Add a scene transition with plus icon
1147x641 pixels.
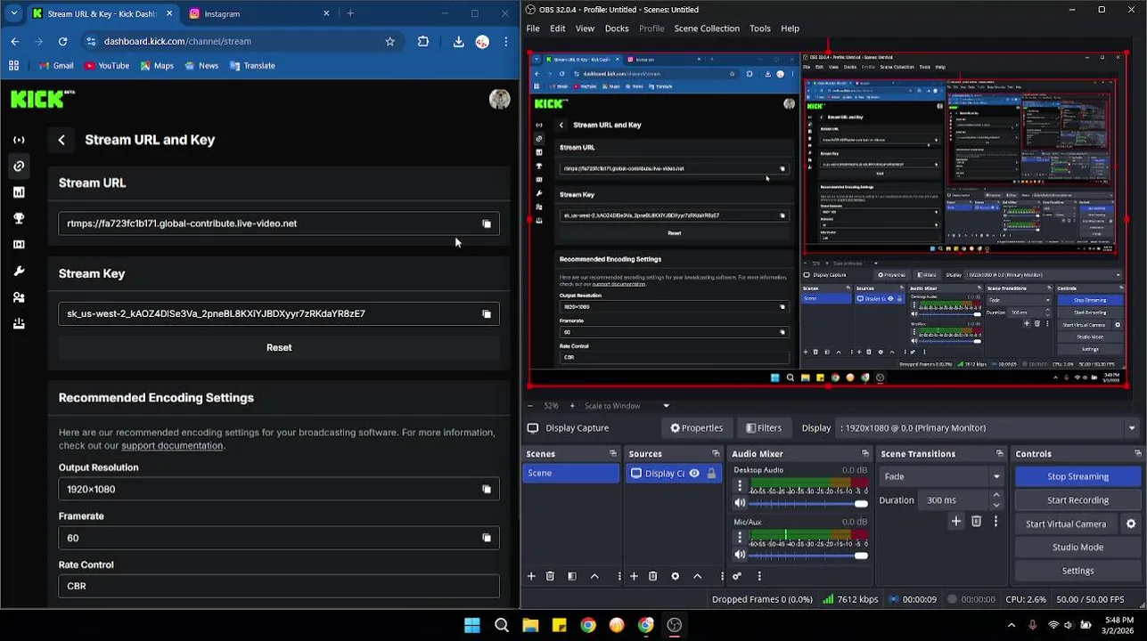coord(956,522)
